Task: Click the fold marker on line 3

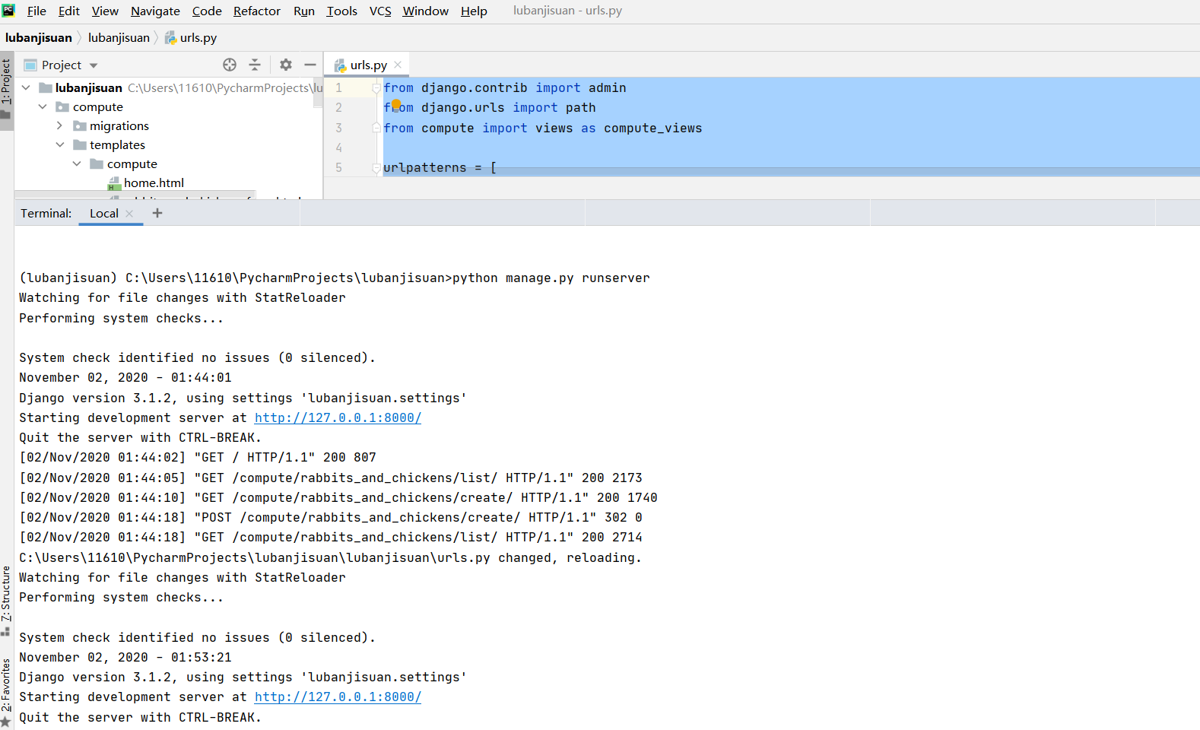Action: pyautogui.click(x=376, y=128)
